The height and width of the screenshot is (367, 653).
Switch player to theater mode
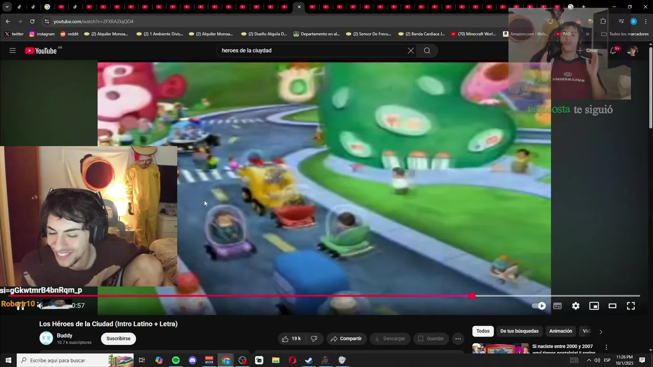pos(612,306)
